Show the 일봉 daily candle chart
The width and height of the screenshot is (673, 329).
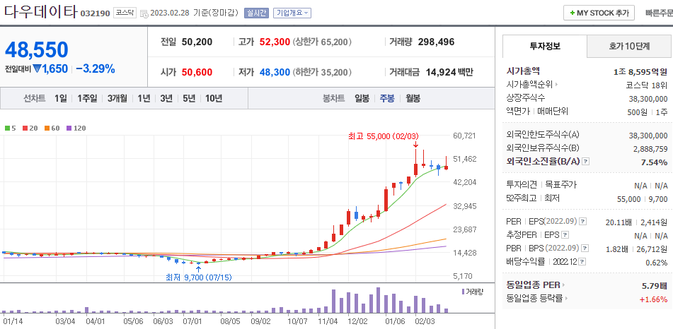362,98
